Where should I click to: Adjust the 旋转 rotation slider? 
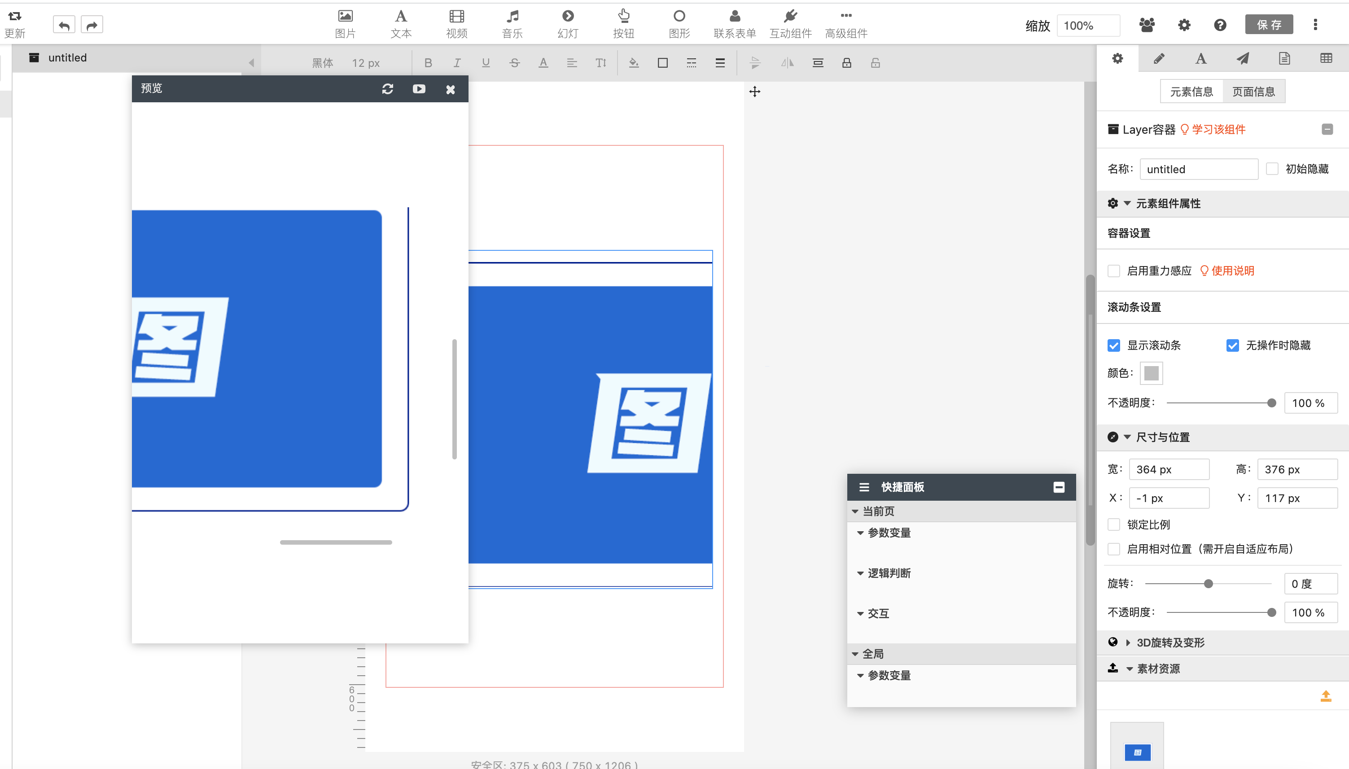(1209, 584)
